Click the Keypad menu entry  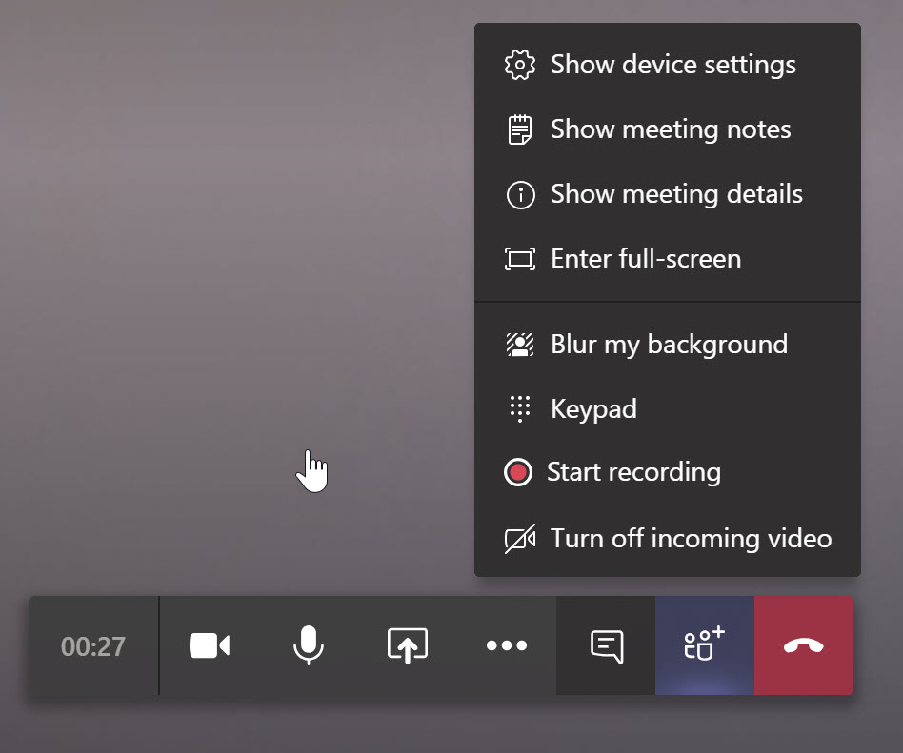[592, 408]
